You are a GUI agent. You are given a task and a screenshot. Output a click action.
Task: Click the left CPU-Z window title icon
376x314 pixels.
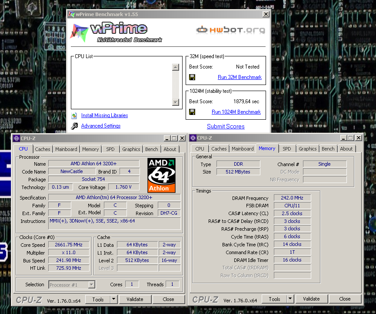click(x=17, y=138)
